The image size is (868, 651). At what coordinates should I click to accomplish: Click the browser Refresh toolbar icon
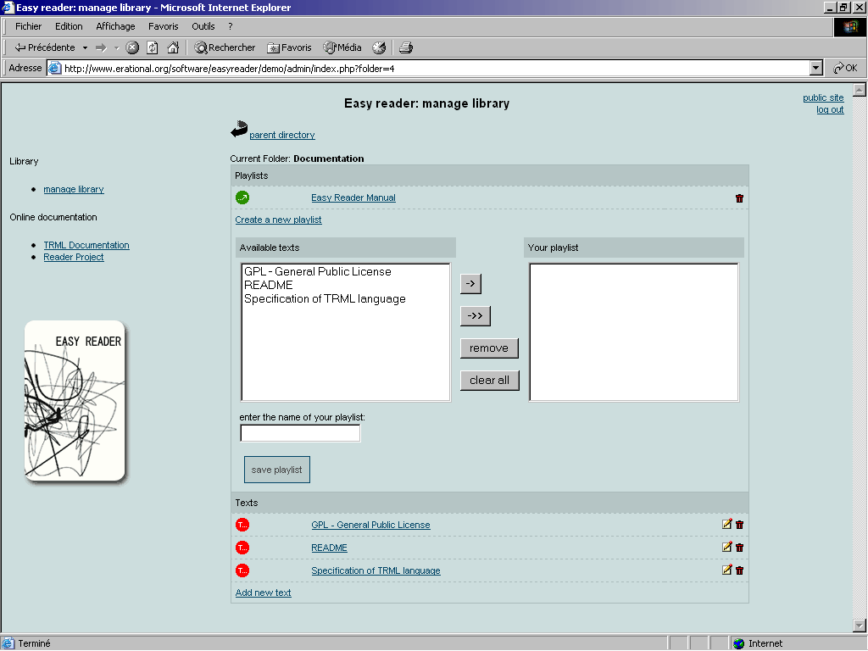tap(153, 47)
